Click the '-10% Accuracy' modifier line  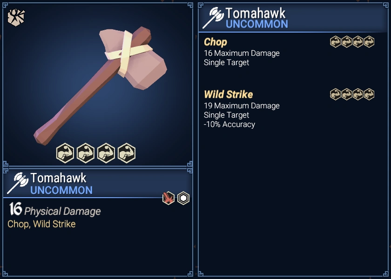(229, 124)
